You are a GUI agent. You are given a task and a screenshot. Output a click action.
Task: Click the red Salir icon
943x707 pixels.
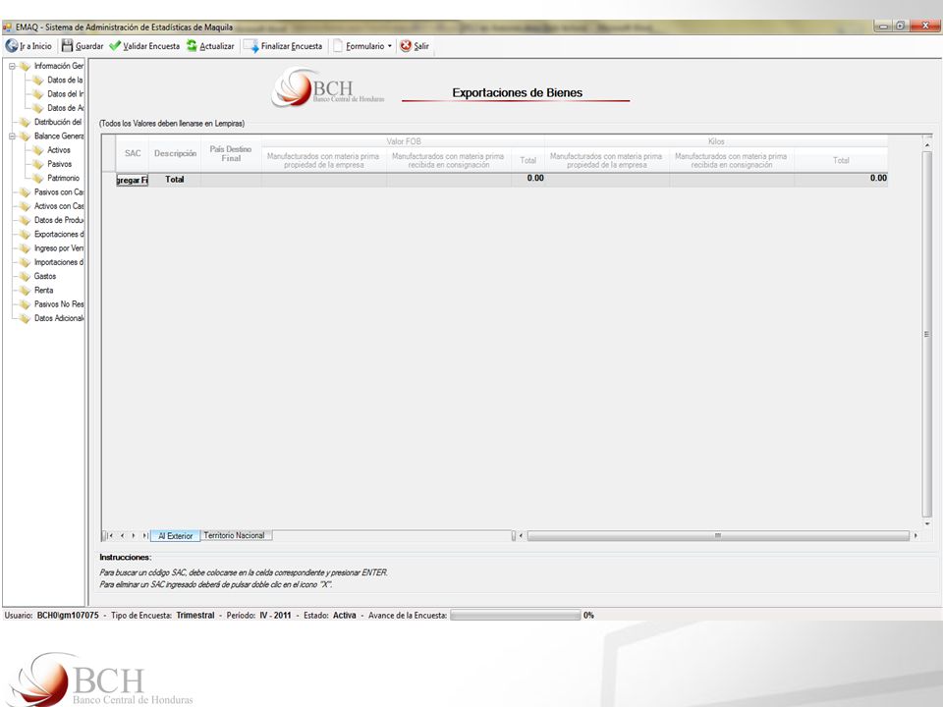coord(406,46)
